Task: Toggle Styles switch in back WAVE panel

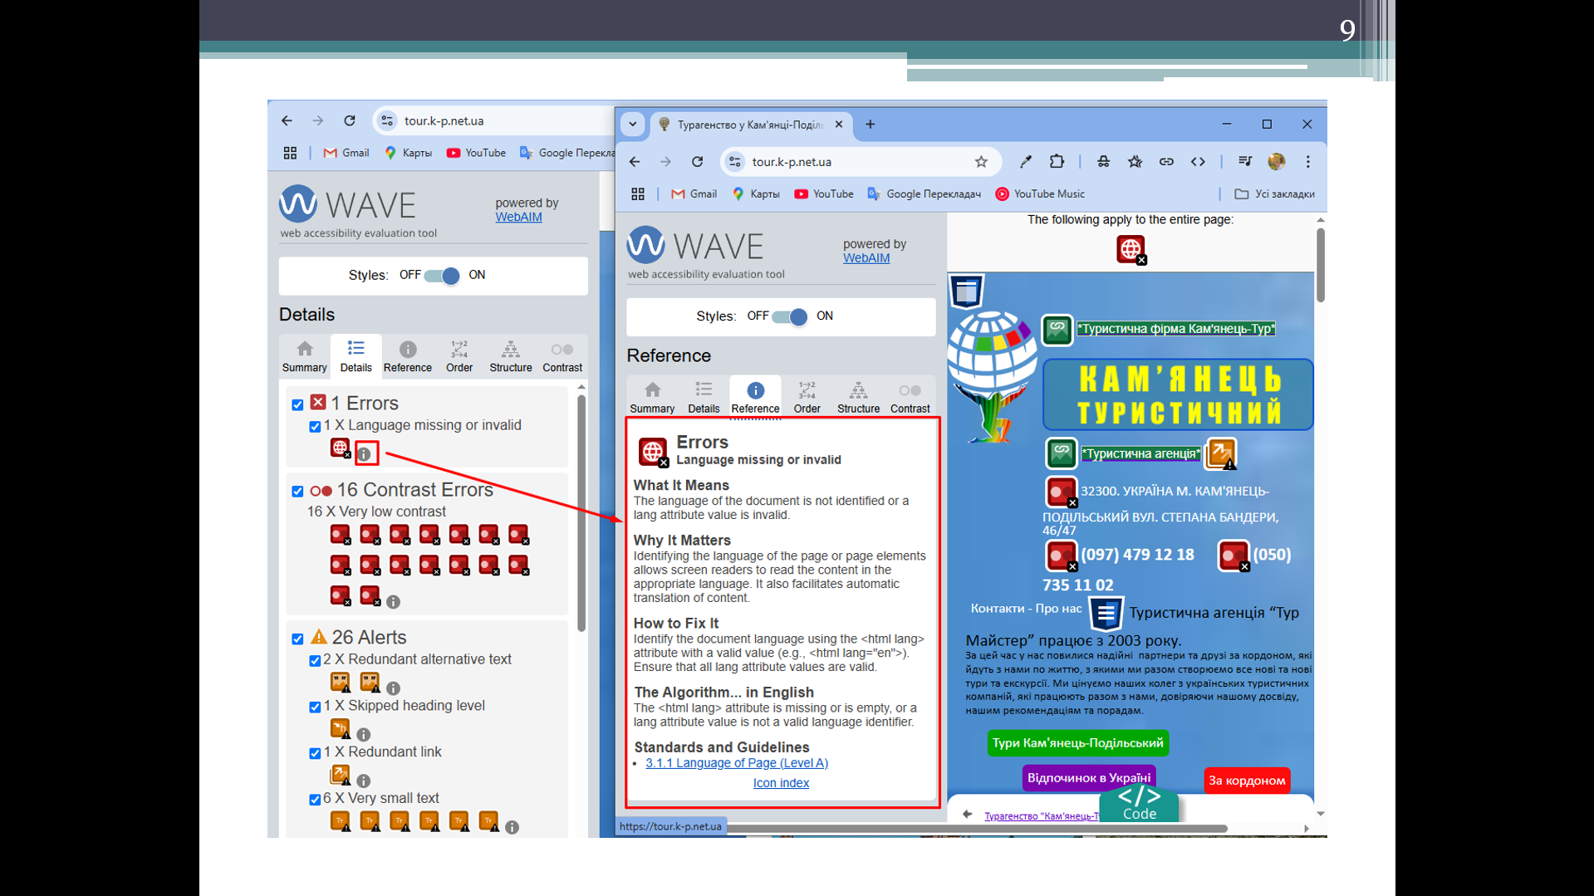Action: pyautogui.click(x=442, y=276)
